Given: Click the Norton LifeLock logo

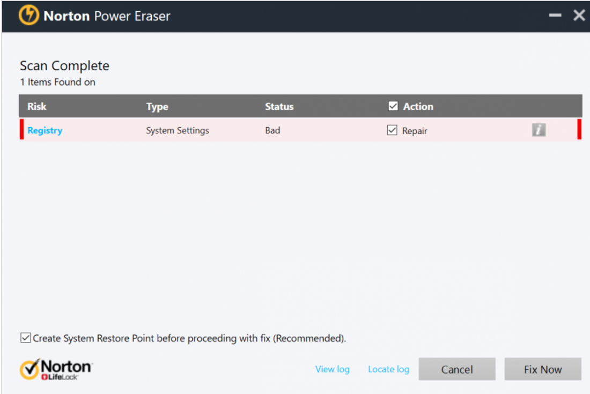Looking at the screenshot, I should click(56, 369).
